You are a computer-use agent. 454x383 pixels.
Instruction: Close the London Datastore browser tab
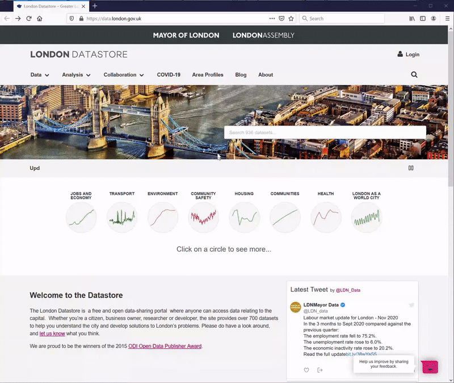click(83, 6)
